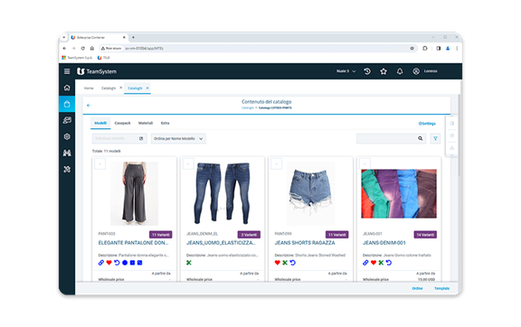521x327 pixels.
Task: Click the refresh icon on ELEGANTE PANTALONE card
Action: click(x=117, y=263)
